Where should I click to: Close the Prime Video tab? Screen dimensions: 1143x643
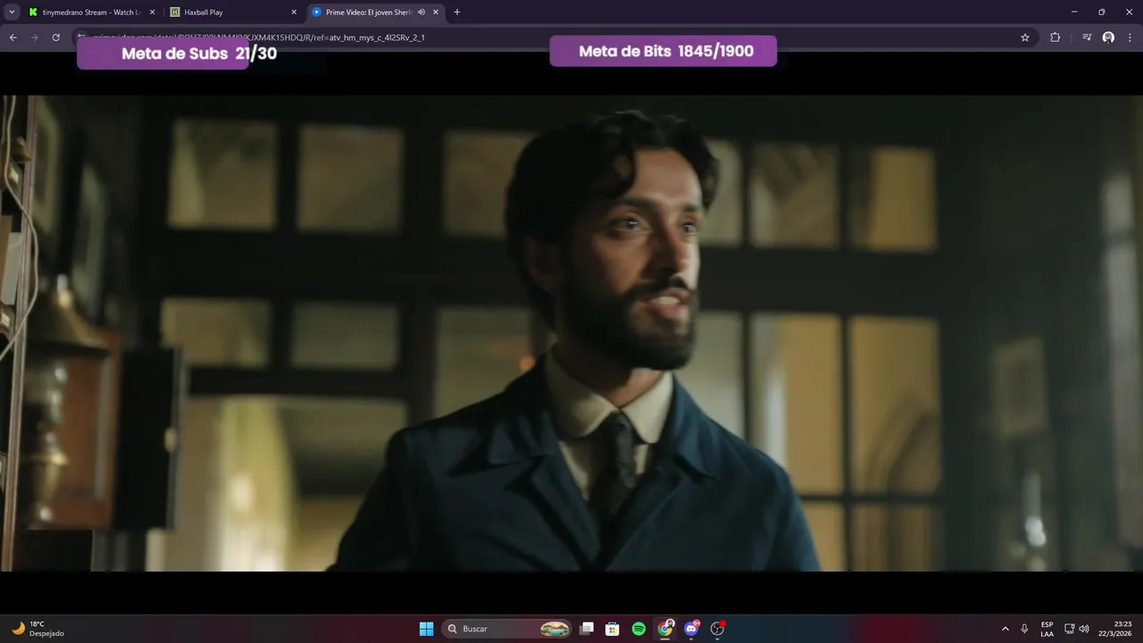pos(436,13)
